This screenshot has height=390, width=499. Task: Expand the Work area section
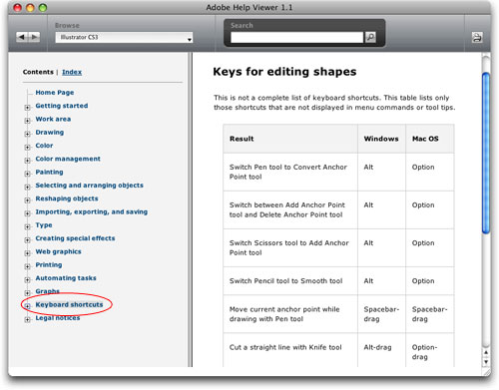(x=27, y=121)
